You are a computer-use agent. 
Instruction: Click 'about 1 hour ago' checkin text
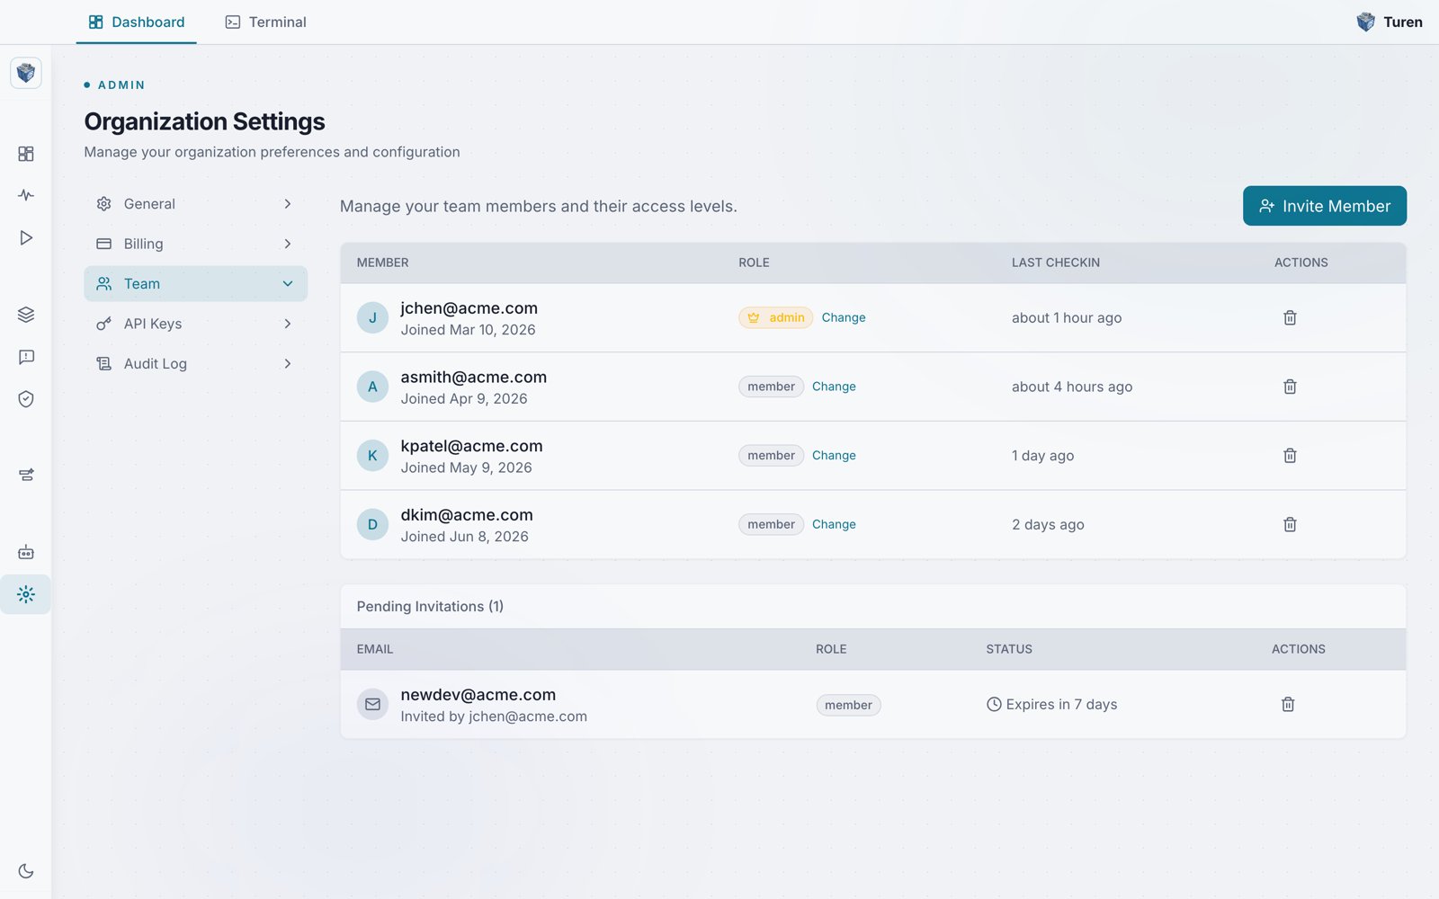(x=1067, y=317)
